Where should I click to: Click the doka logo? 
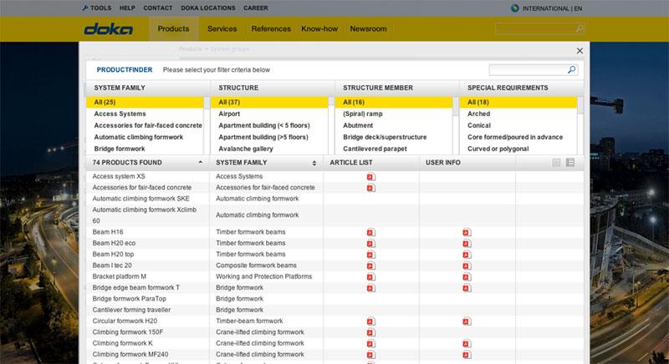coord(109,29)
